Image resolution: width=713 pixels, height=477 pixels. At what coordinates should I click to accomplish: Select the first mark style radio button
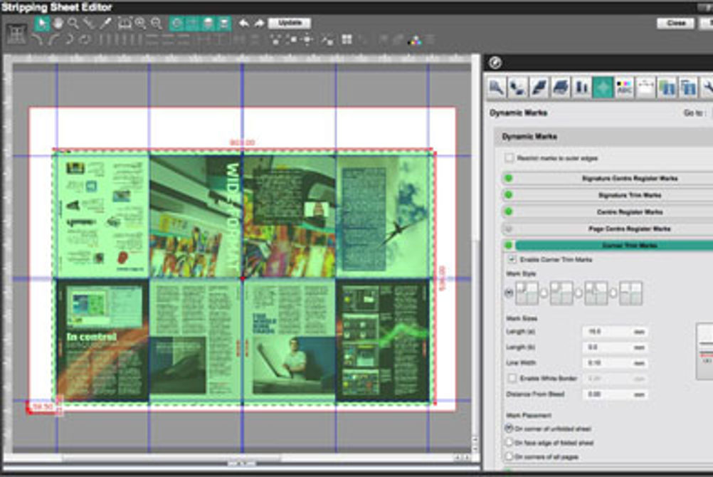(x=509, y=293)
